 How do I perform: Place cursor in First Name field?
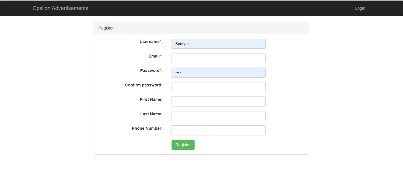pos(218,101)
